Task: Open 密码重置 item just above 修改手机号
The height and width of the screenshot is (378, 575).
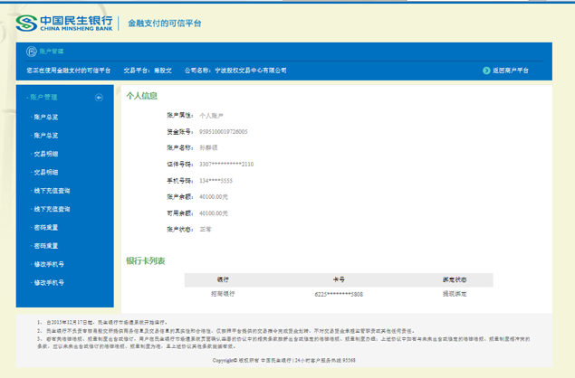Action: point(46,246)
